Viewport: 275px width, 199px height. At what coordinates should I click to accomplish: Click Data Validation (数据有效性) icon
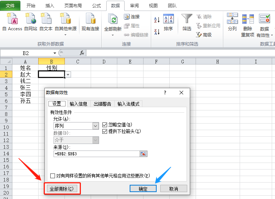click(264, 19)
